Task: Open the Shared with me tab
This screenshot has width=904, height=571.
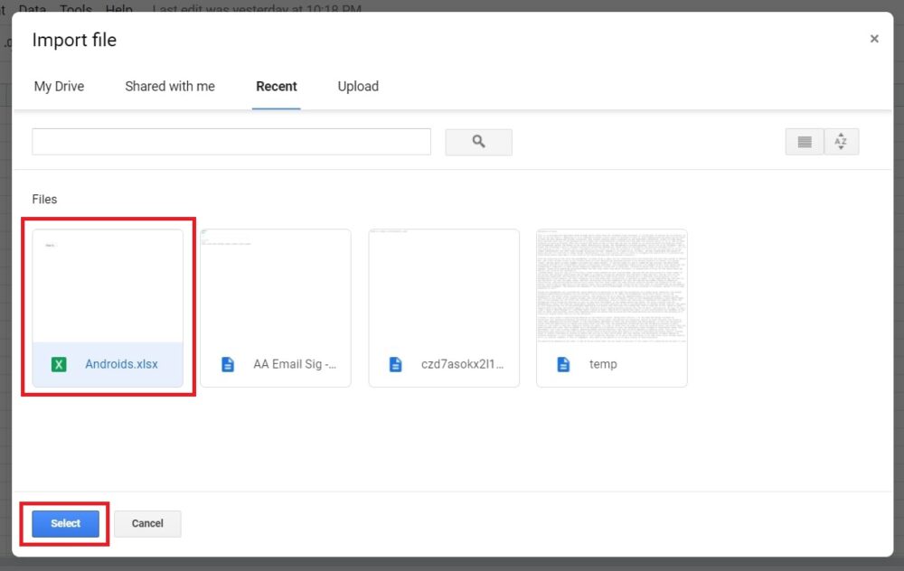Action: pyautogui.click(x=170, y=86)
